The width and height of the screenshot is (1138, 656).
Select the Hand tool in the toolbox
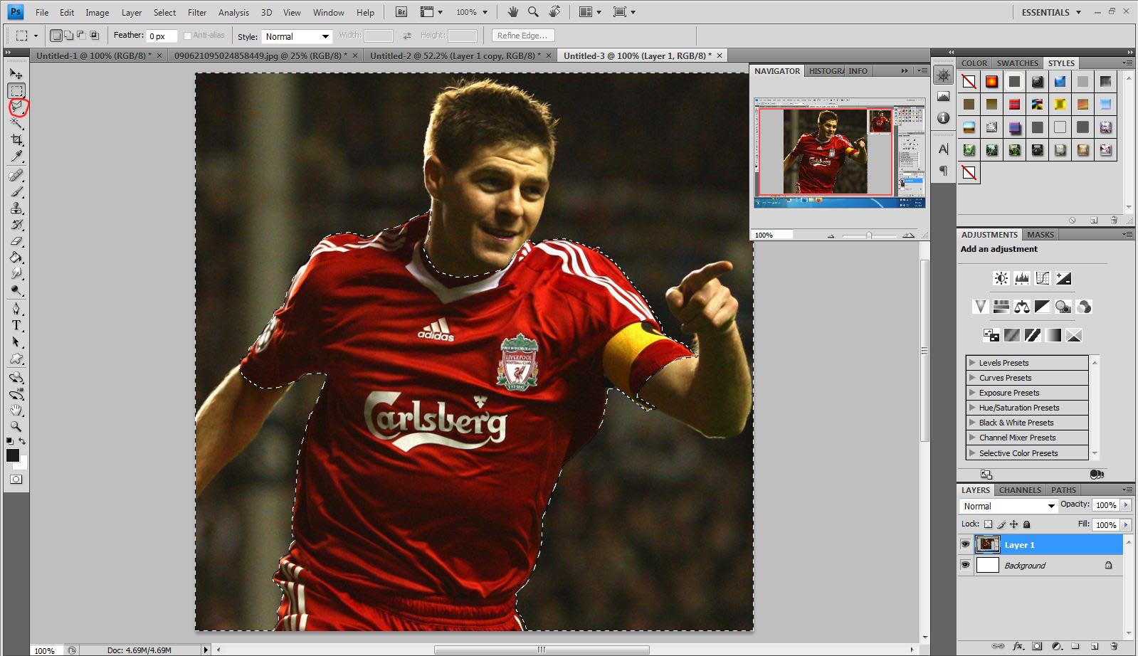pos(16,411)
